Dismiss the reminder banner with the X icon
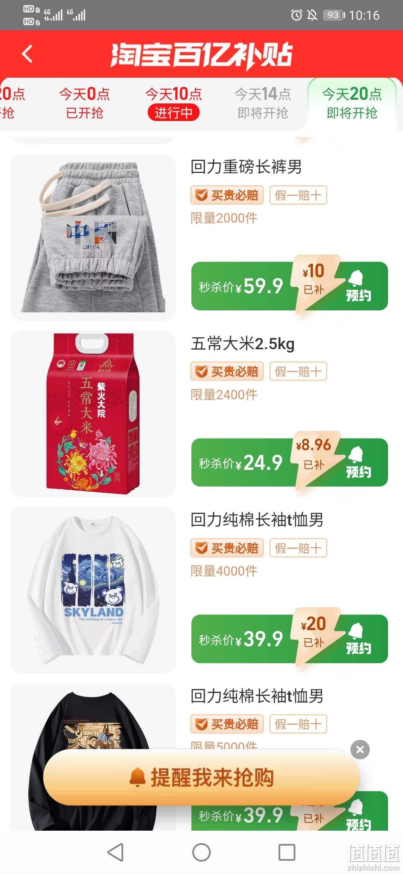The width and height of the screenshot is (403, 874). coord(360,749)
